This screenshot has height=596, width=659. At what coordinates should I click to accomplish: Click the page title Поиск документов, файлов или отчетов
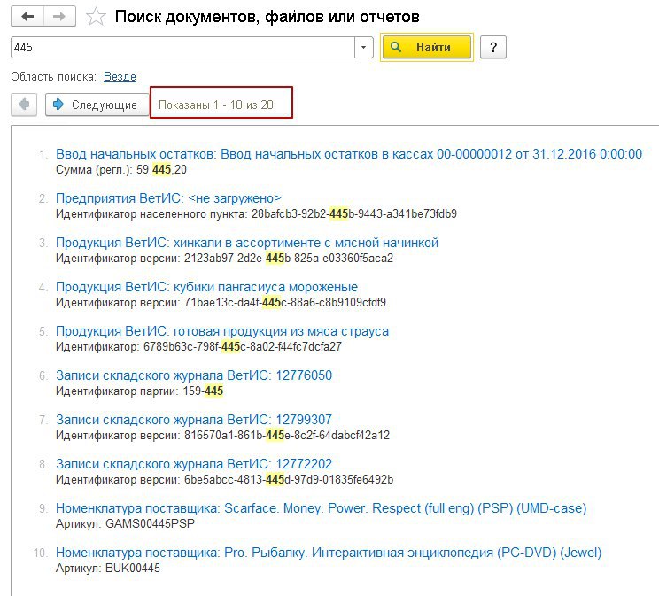pyautogui.click(x=267, y=17)
